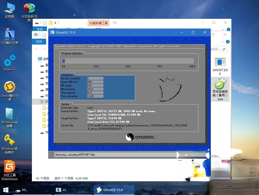This screenshot has height=195, width=259.
Task: Open the Windows安装器 desktop icon
Action: coord(10,117)
